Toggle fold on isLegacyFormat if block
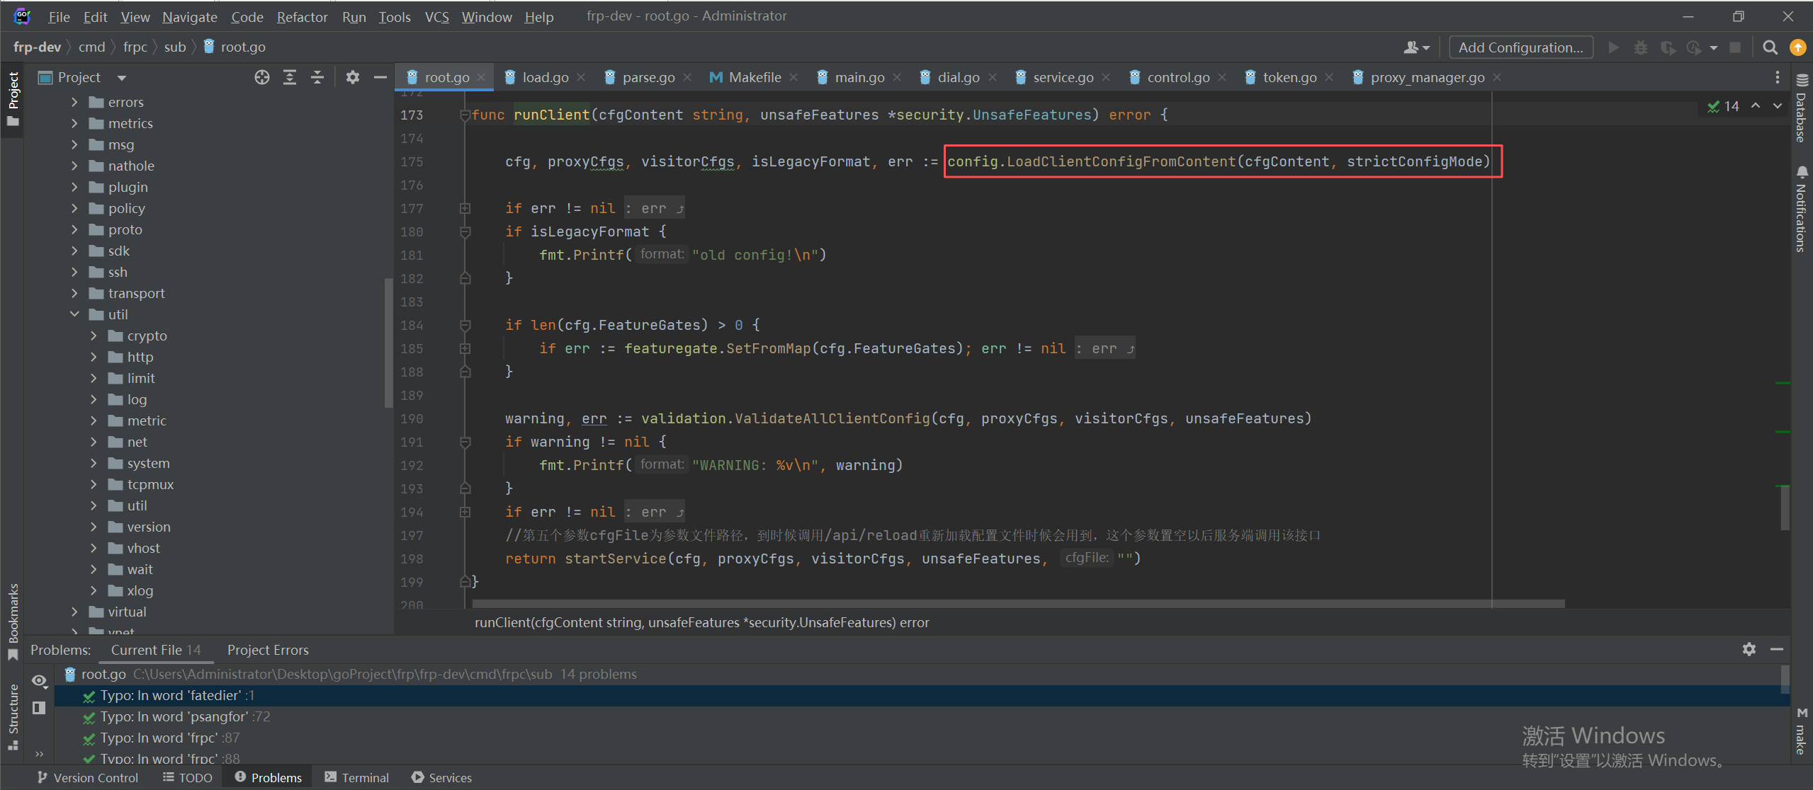Viewport: 1813px width, 790px height. pos(465,232)
